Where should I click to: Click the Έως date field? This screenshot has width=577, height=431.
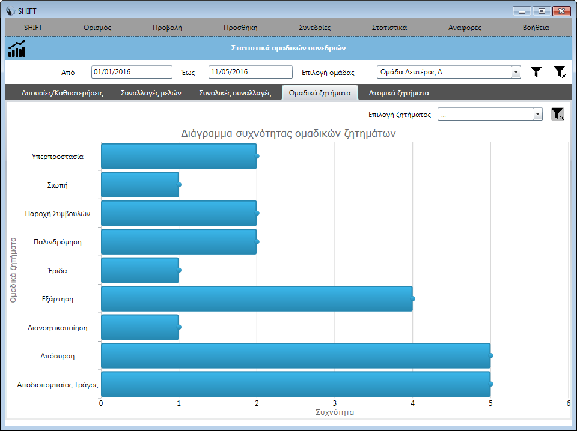click(x=250, y=72)
